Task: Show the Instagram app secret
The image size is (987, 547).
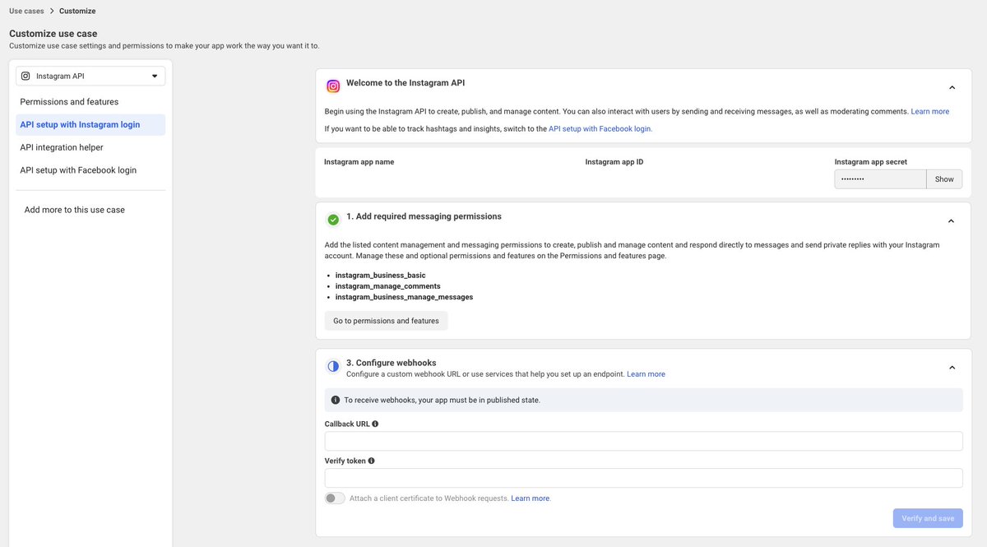Action: pyautogui.click(x=944, y=179)
